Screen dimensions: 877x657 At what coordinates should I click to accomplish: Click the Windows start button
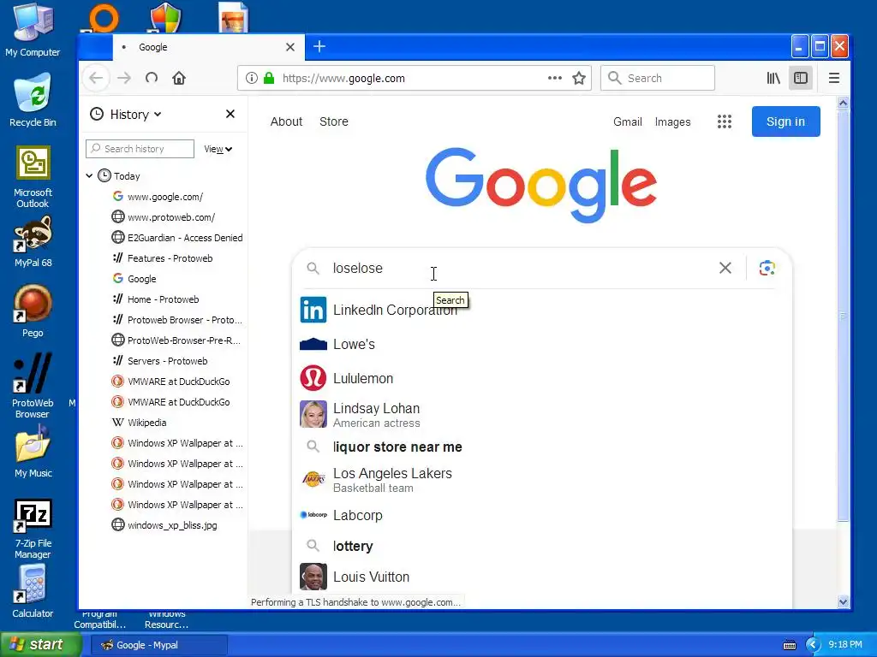(x=41, y=645)
